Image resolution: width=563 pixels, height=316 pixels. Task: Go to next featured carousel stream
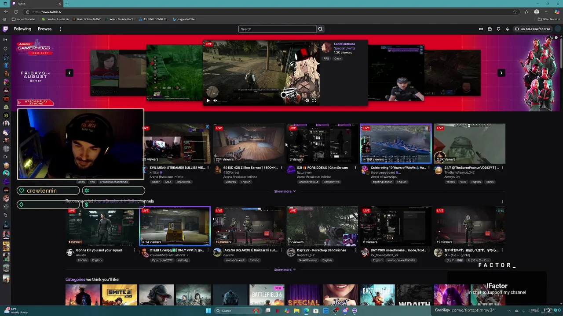click(501, 73)
